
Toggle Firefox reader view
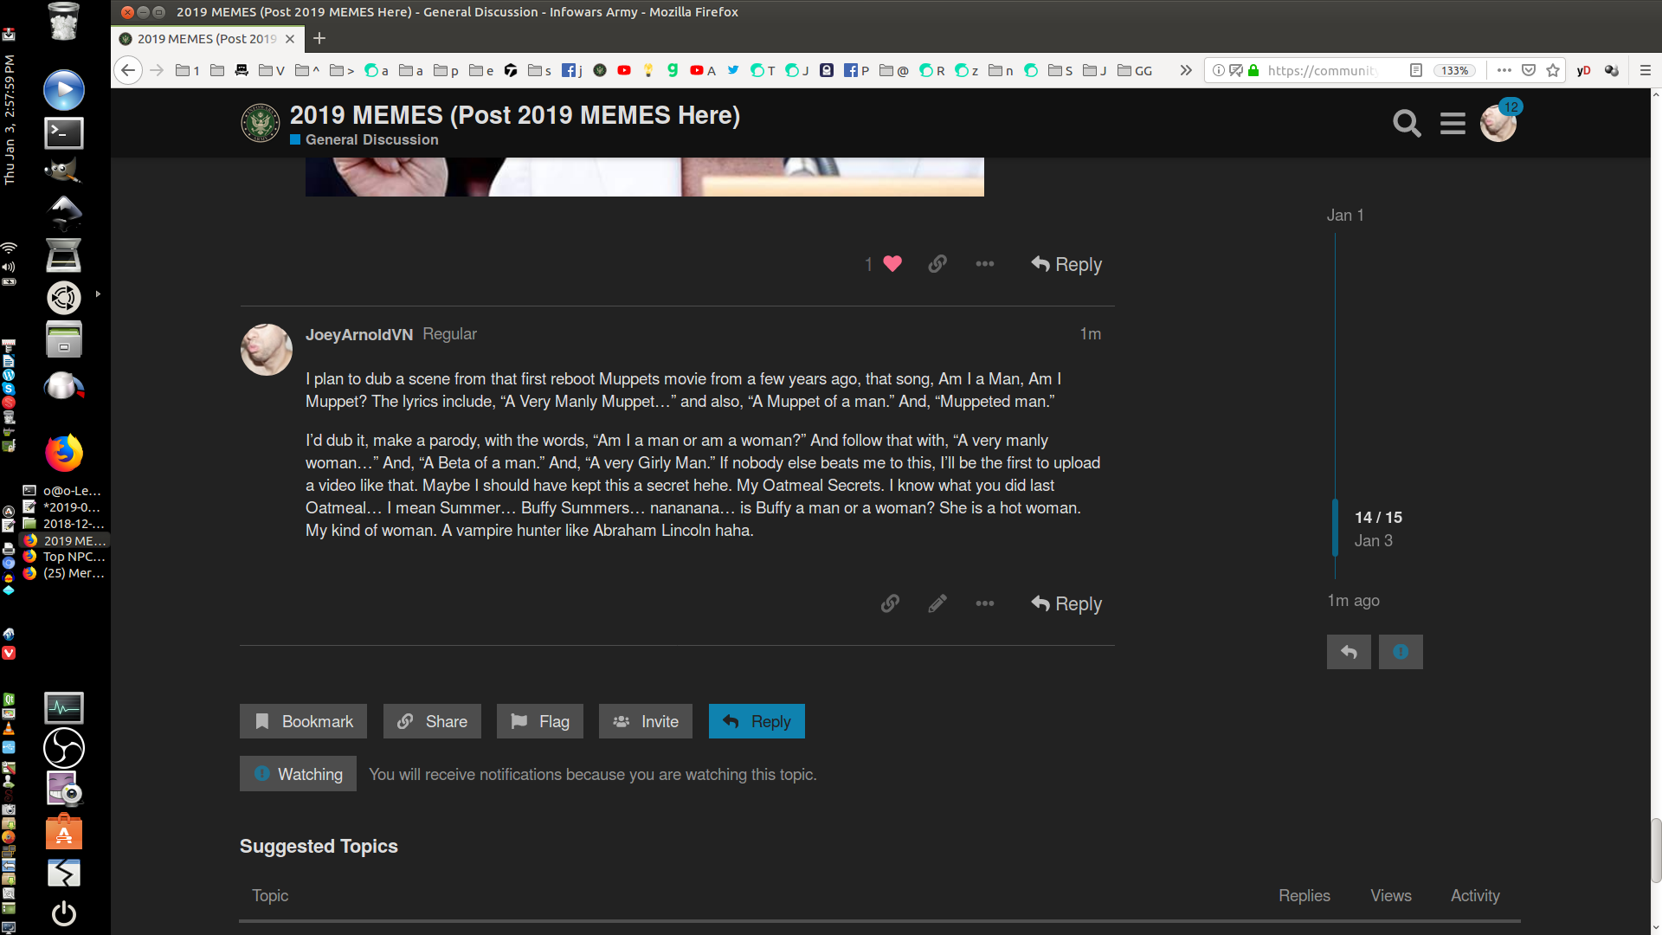1416,70
